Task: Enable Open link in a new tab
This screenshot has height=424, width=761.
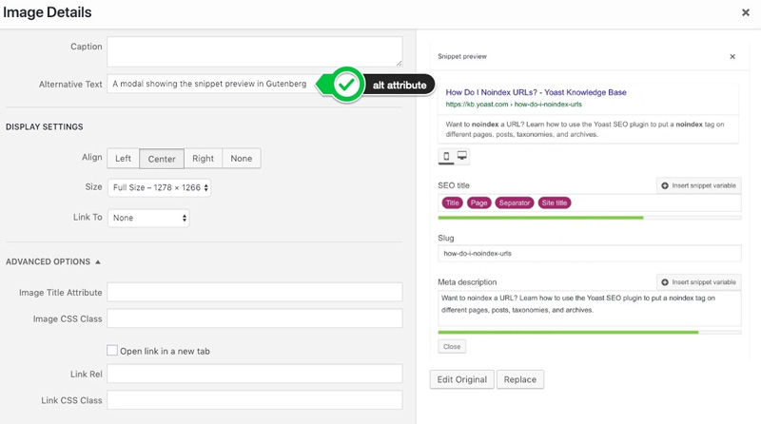Action: pos(112,351)
